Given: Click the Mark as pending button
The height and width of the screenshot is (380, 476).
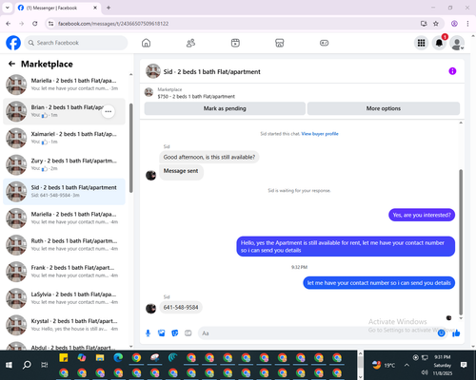Looking at the screenshot, I should coord(225,108).
